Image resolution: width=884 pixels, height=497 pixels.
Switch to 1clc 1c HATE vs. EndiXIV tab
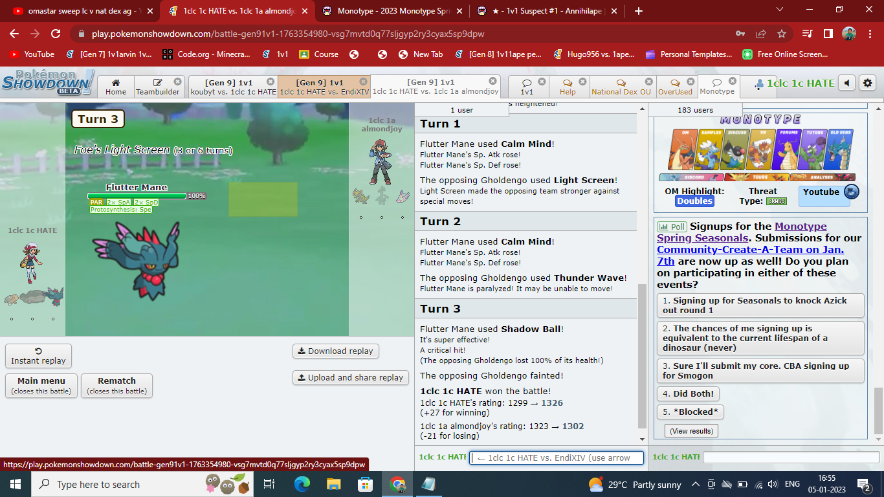(x=324, y=87)
